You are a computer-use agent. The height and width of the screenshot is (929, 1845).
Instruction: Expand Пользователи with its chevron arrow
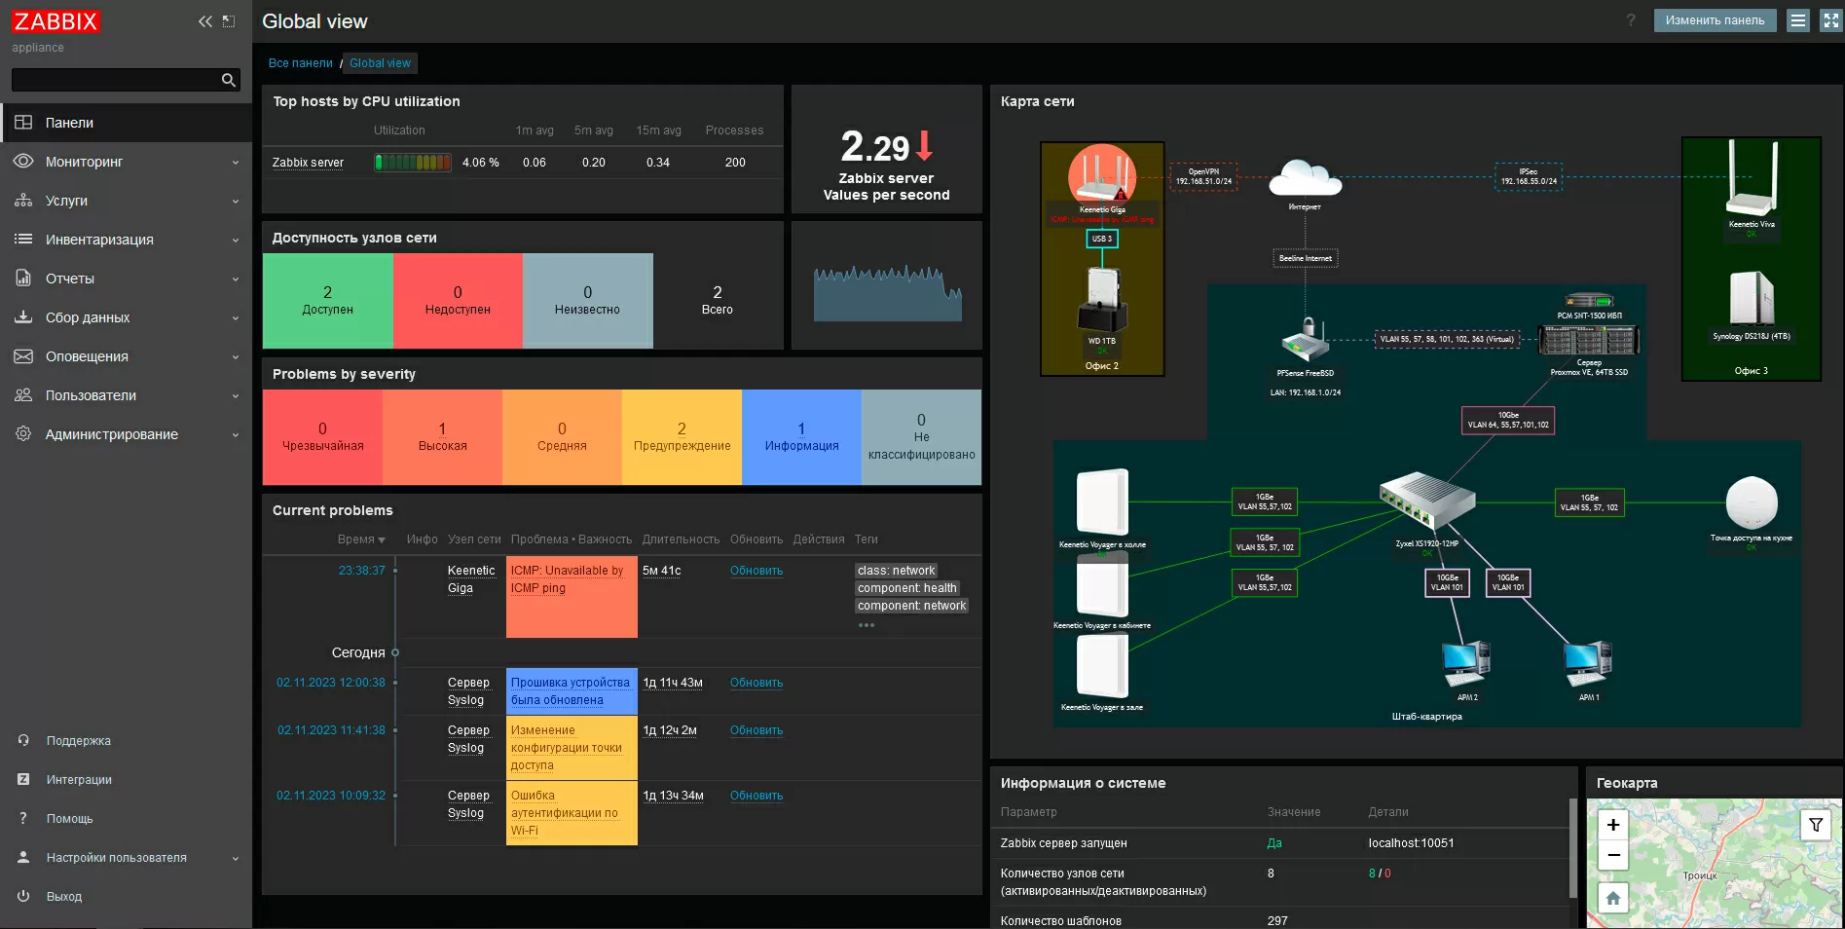click(236, 396)
